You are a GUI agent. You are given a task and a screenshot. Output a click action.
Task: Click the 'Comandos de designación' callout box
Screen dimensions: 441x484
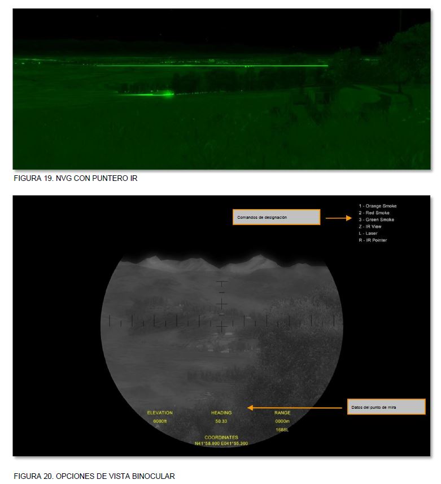click(276, 217)
